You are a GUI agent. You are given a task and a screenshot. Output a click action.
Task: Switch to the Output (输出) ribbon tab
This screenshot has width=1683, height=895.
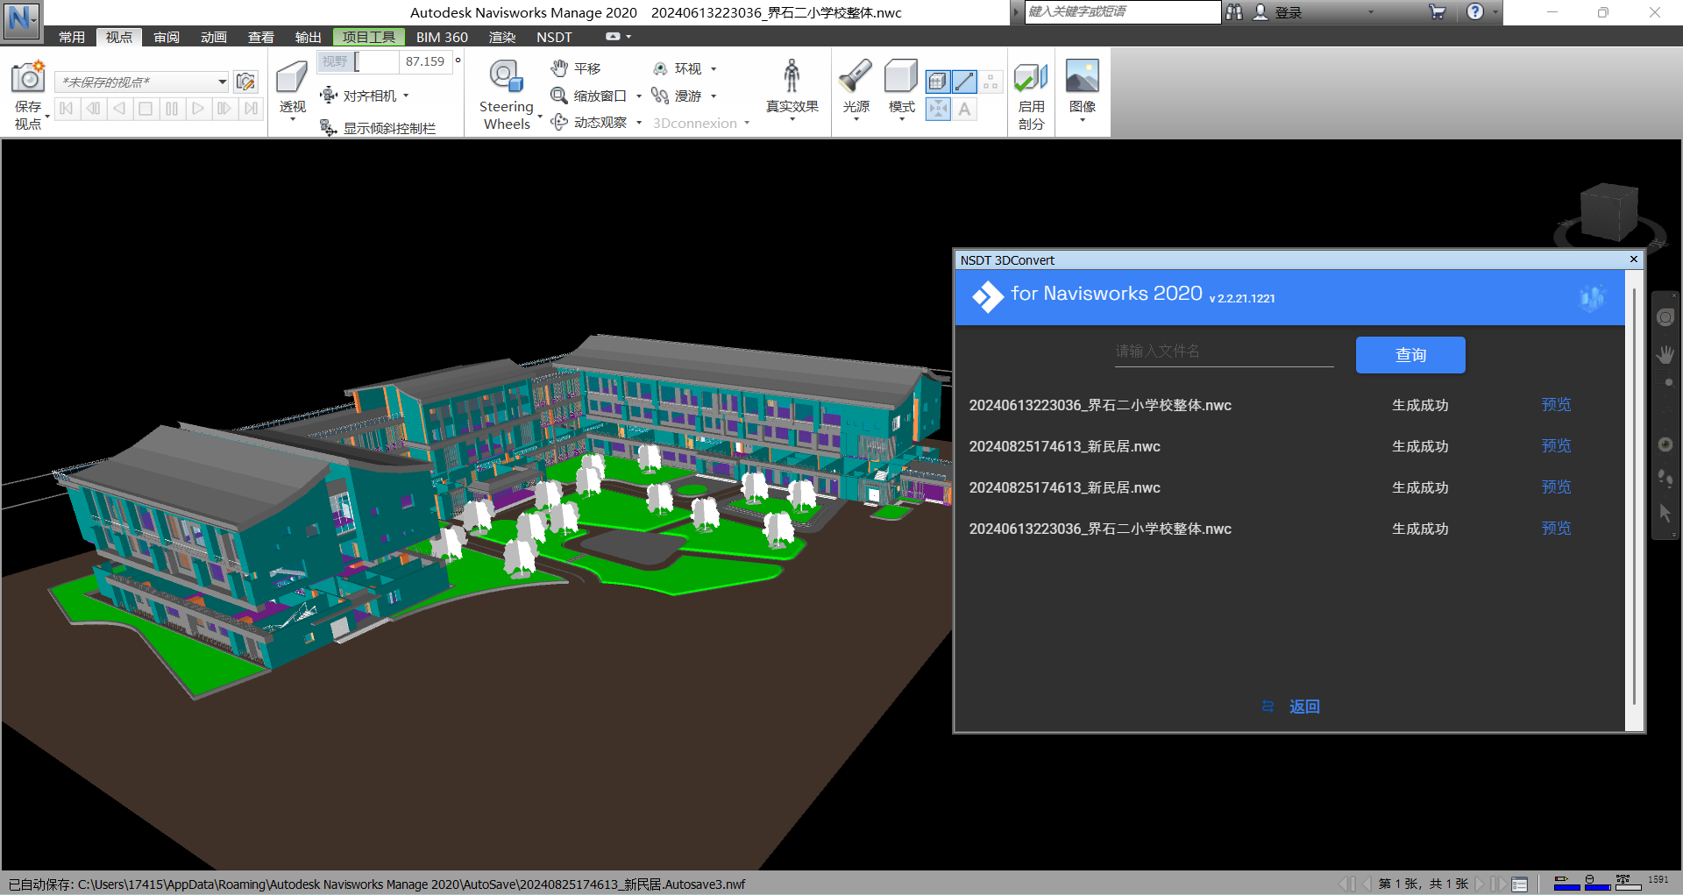pos(309,37)
